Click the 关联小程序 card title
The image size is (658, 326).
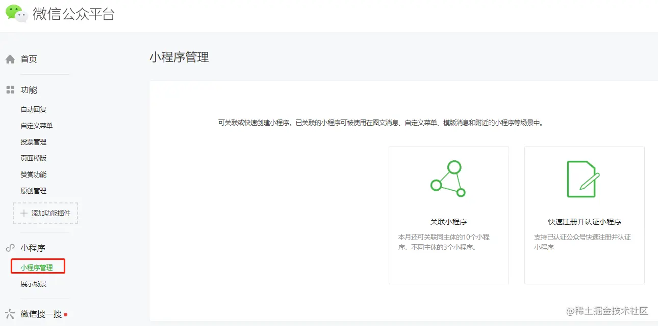(x=449, y=222)
